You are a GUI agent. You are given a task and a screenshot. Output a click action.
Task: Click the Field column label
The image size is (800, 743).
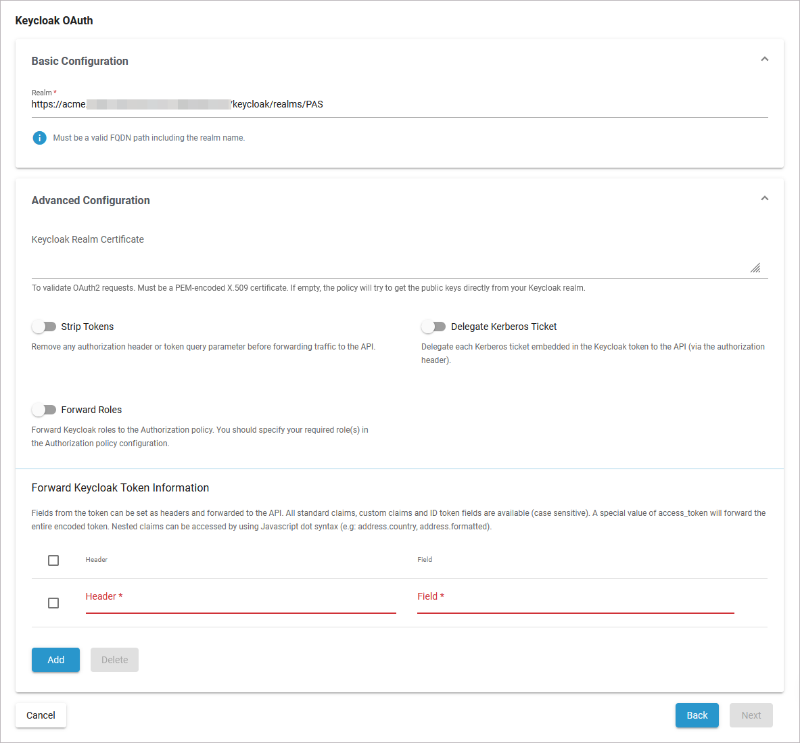(x=425, y=559)
